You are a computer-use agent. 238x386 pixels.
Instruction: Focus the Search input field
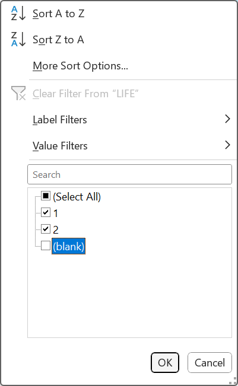pyautogui.click(x=129, y=174)
